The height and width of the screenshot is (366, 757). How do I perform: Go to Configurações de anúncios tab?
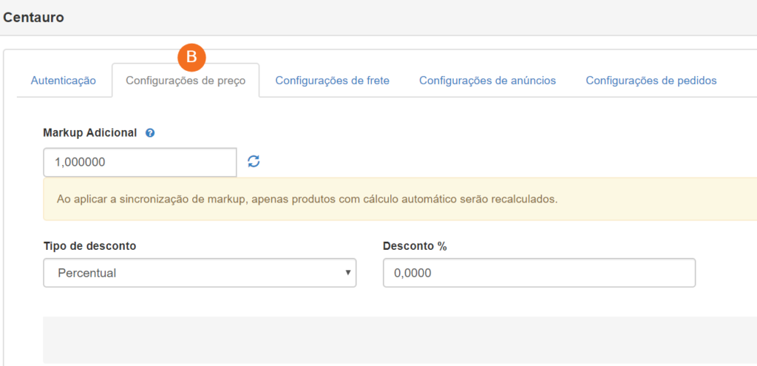tap(488, 81)
